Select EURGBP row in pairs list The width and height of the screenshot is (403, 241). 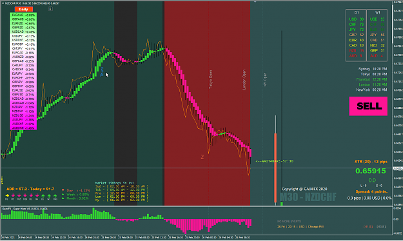tap(23, 44)
